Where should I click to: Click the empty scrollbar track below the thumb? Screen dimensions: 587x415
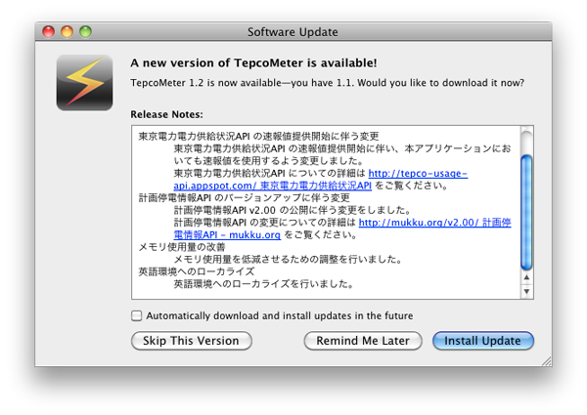click(526, 254)
